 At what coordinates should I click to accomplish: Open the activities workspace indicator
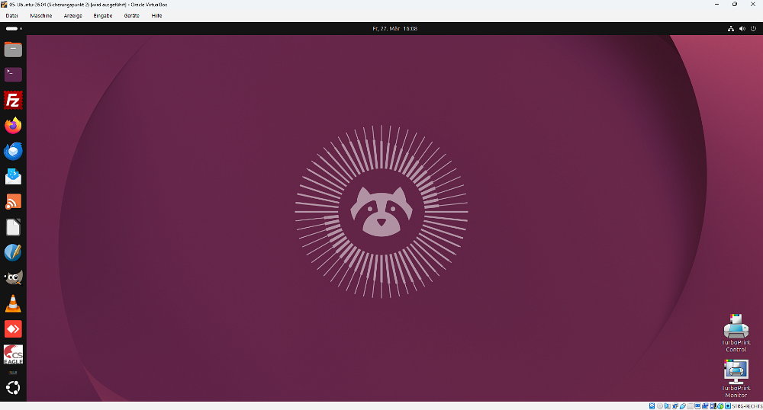(14, 29)
